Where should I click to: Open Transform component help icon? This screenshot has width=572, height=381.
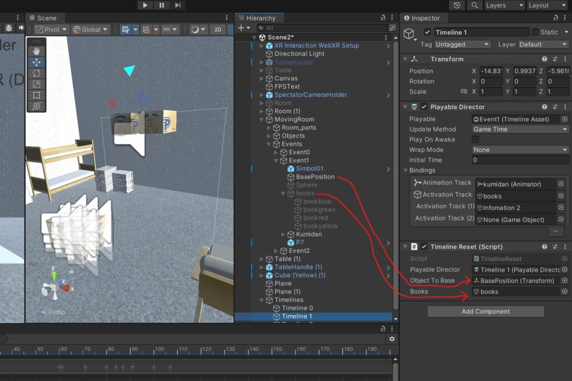click(544, 59)
